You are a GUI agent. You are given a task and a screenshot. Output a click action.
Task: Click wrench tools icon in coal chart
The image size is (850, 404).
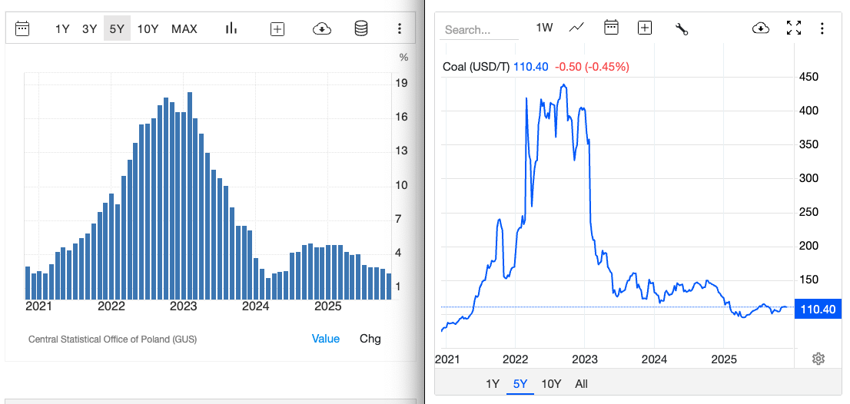click(682, 28)
